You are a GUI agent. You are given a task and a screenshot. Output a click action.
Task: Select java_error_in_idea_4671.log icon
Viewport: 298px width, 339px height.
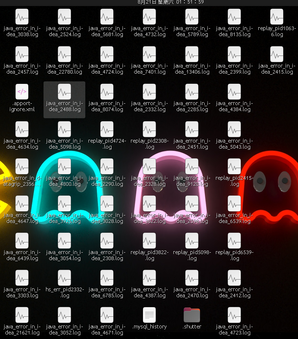[107, 315]
